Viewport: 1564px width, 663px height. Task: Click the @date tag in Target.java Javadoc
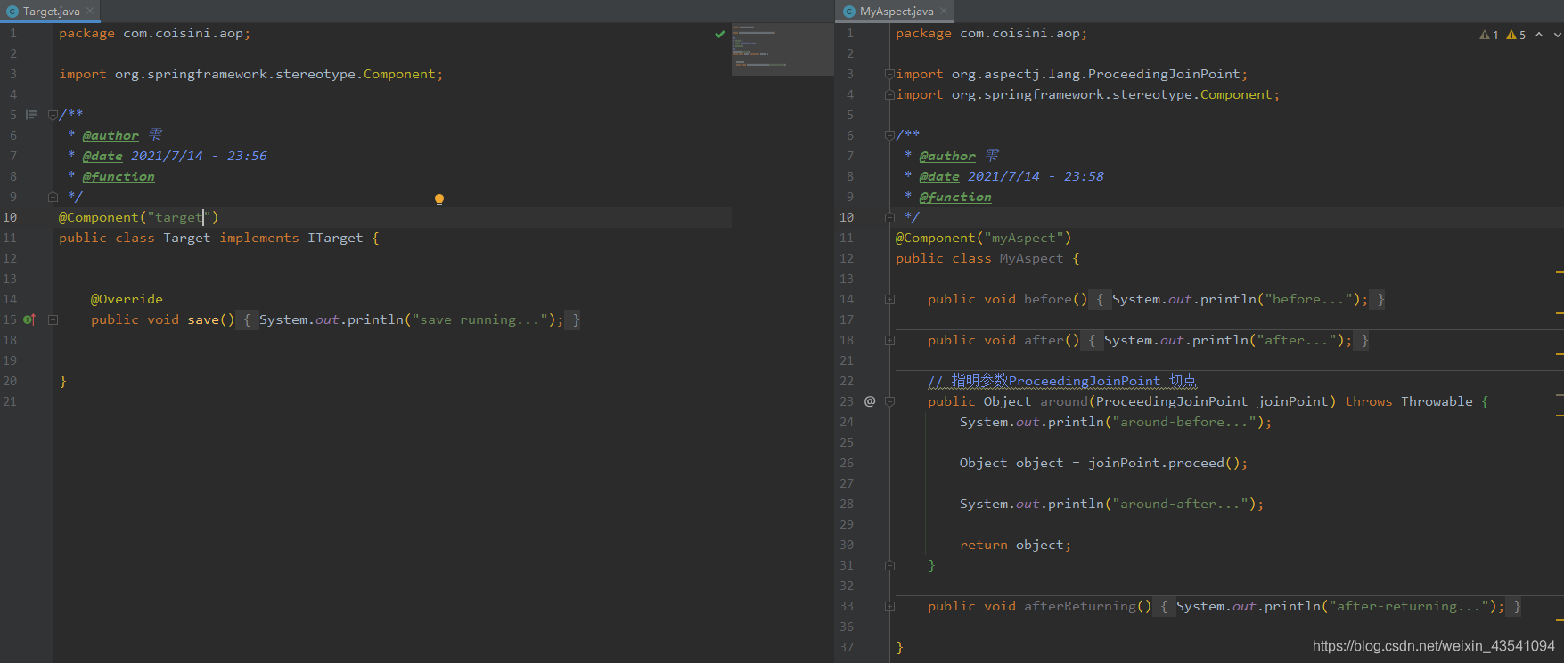102,156
